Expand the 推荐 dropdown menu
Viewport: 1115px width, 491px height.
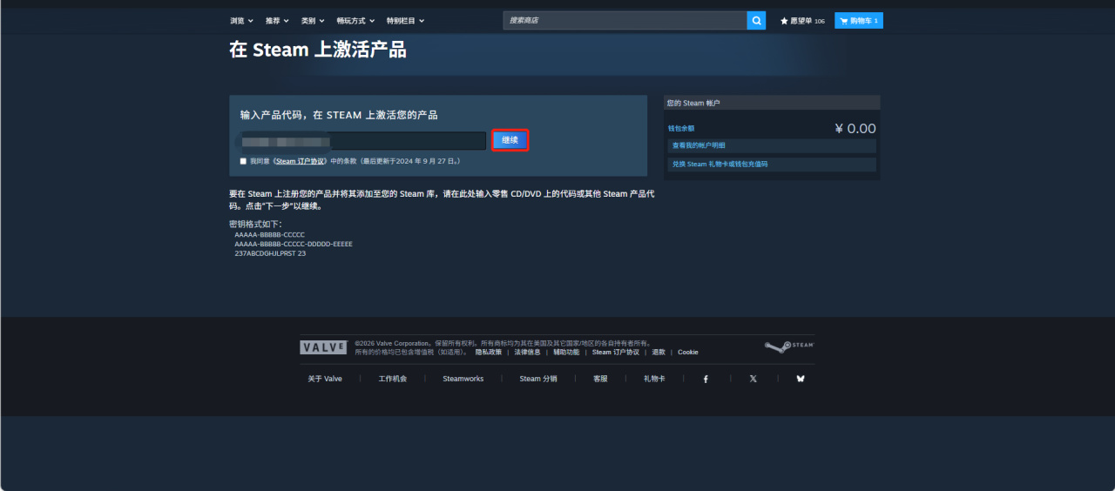(x=277, y=20)
